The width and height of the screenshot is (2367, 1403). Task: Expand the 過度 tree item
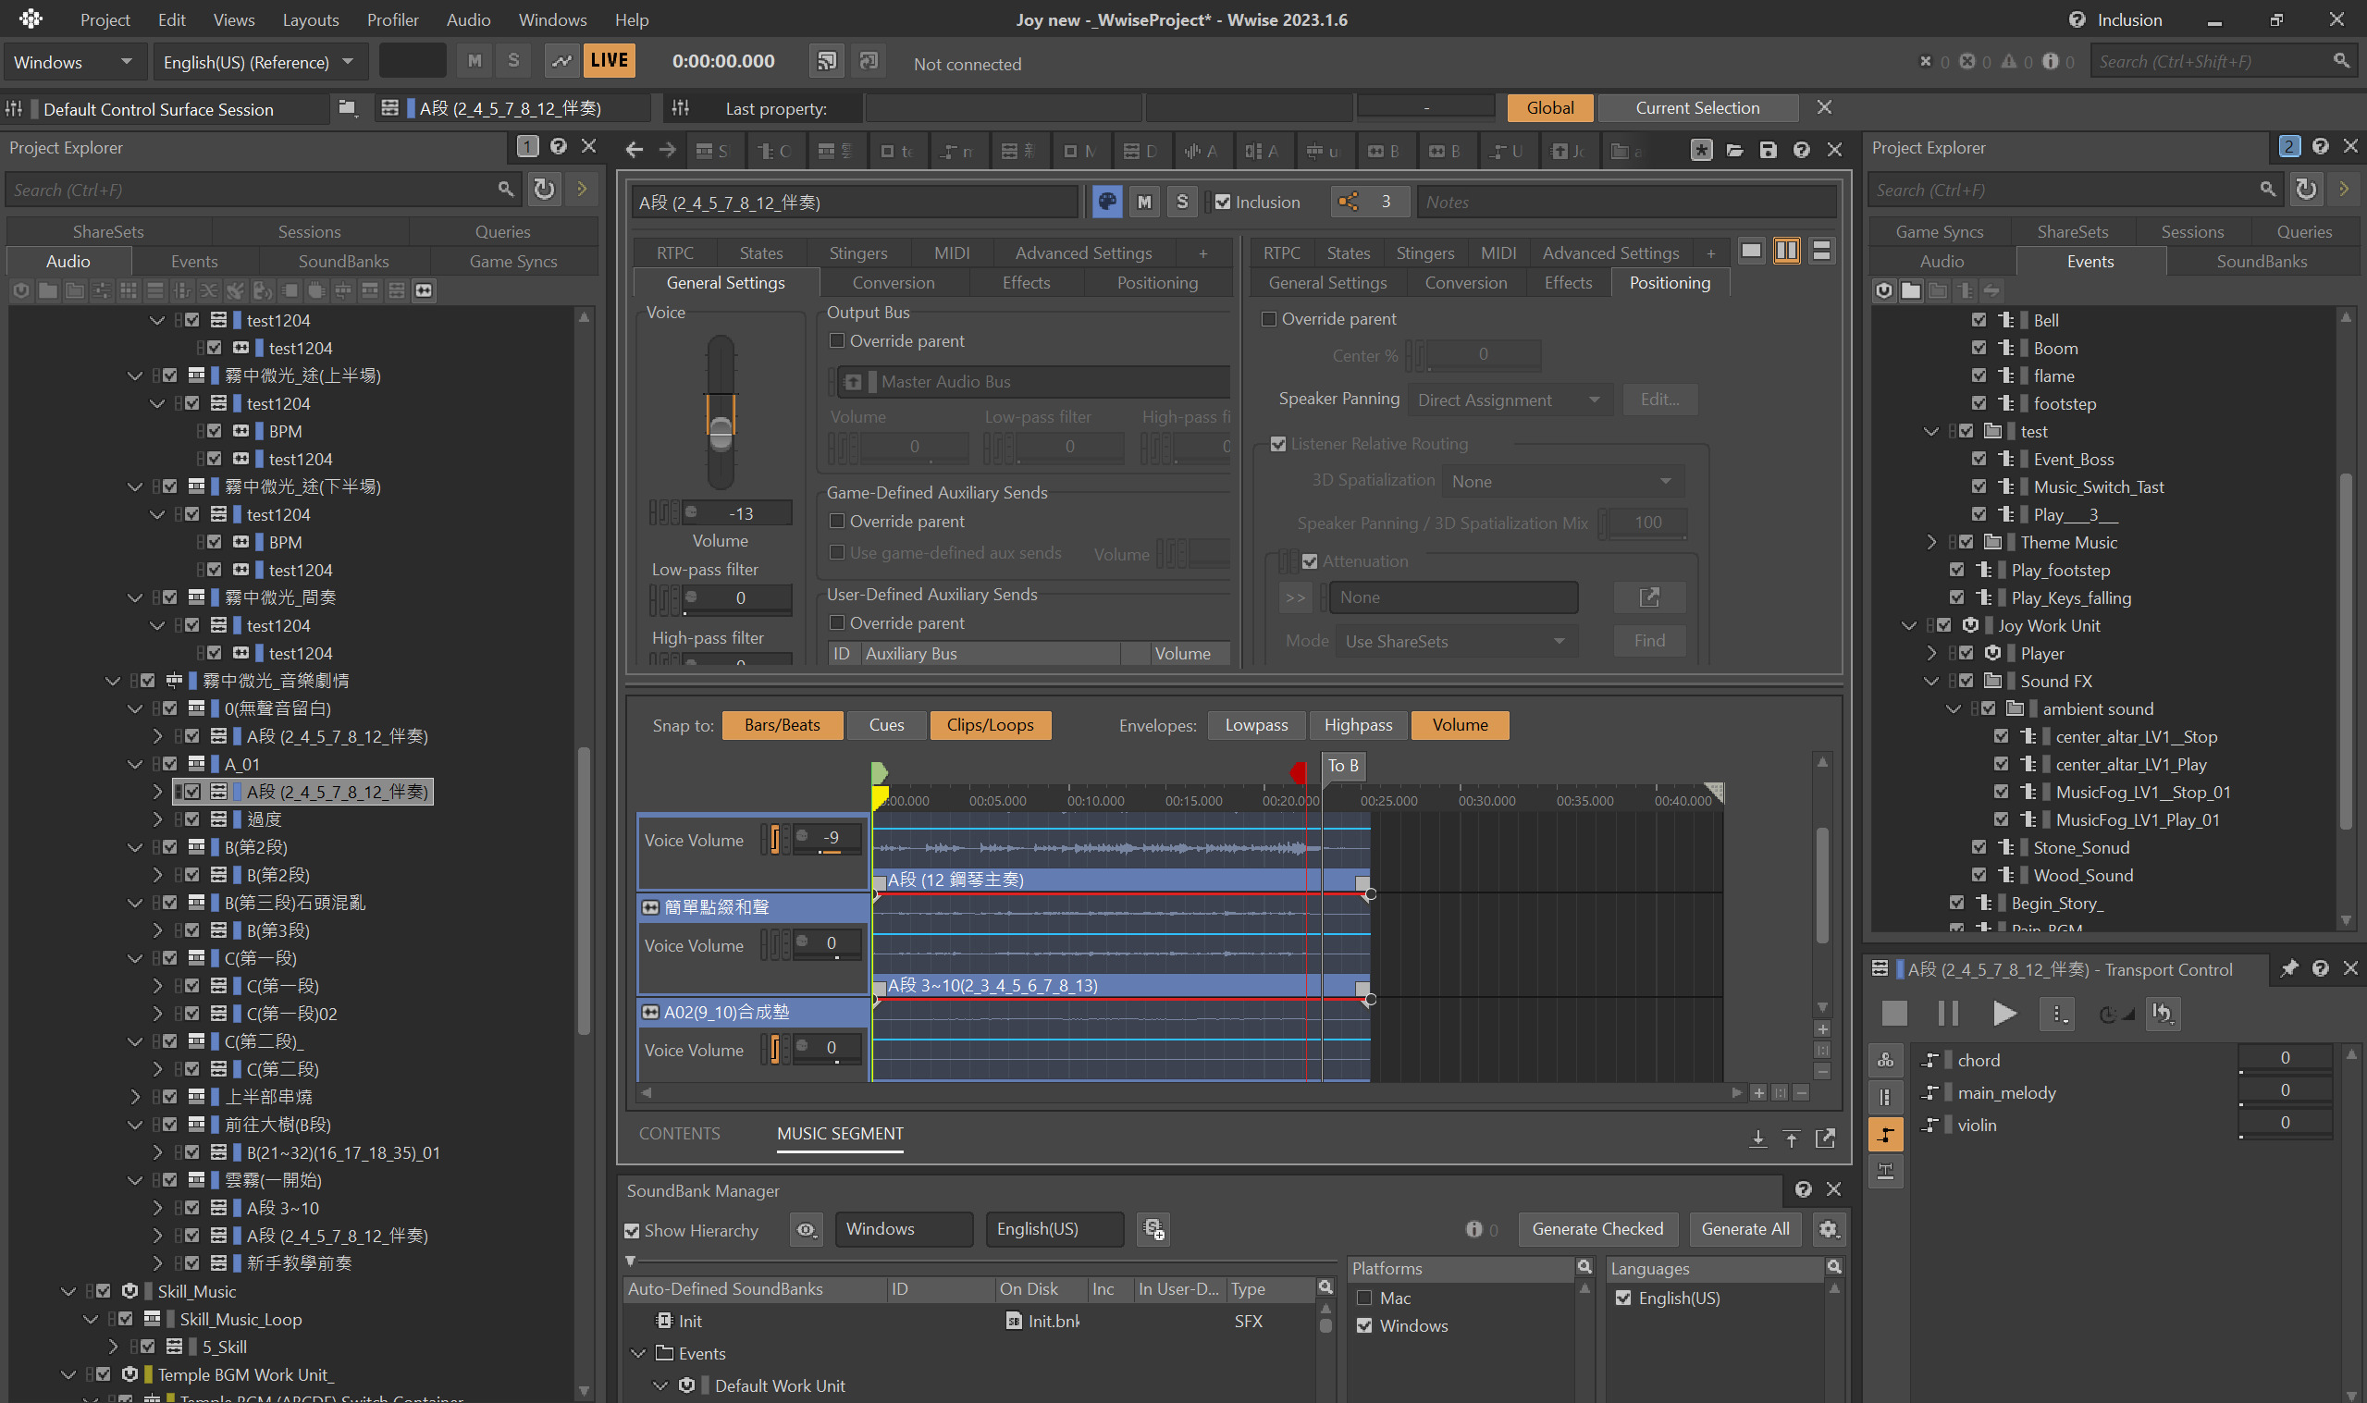[x=158, y=819]
